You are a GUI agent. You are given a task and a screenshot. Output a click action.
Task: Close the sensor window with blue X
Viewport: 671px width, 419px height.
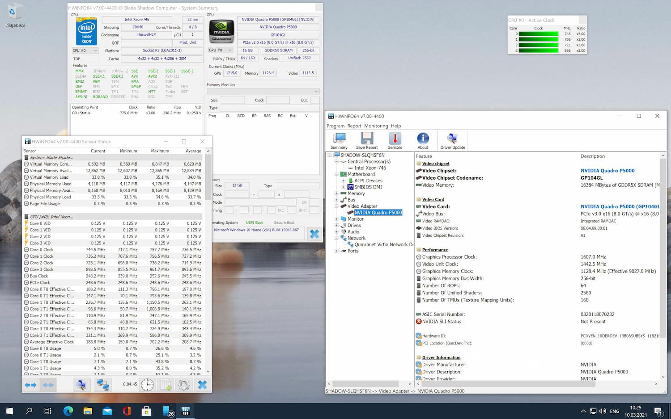(x=202, y=385)
